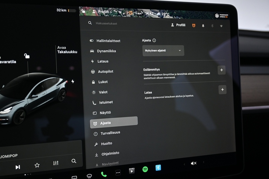269x179 pixels.
Task: Tap the chevron on the location selector
Action: [180, 50]
